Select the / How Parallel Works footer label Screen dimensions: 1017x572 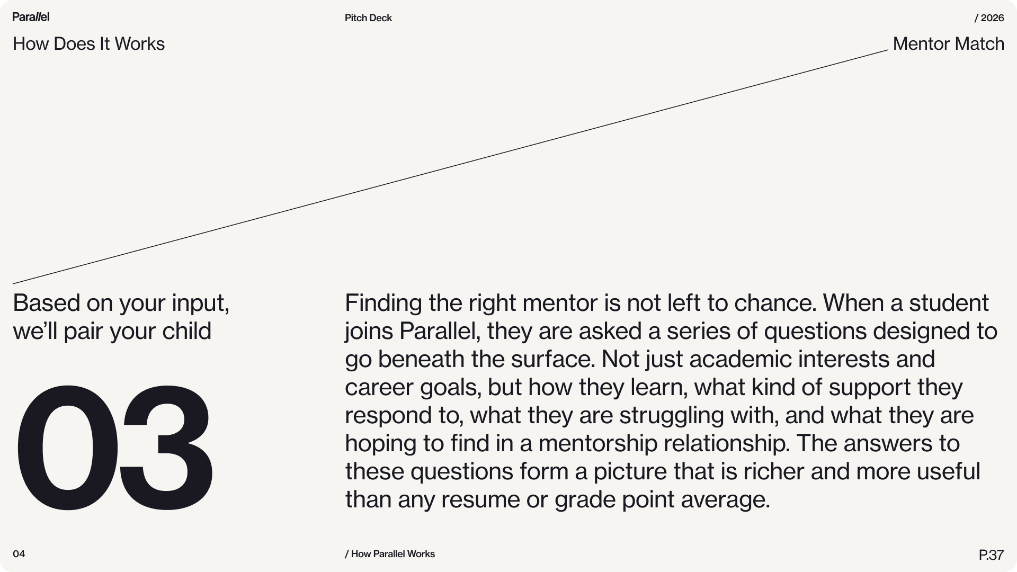click(390, 554)
